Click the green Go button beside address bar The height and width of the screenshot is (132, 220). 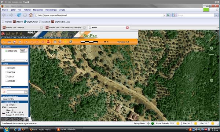(x=168, y=15)
